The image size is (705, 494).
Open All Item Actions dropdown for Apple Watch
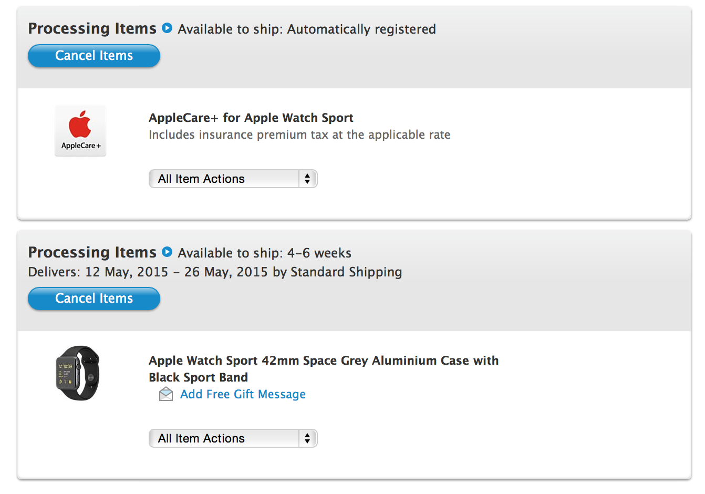pos(233,438)
